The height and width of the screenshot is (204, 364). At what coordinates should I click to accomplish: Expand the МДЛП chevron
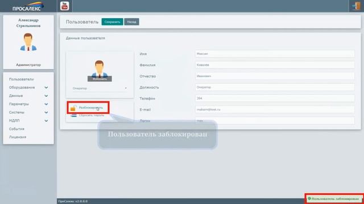pos(46,121)
